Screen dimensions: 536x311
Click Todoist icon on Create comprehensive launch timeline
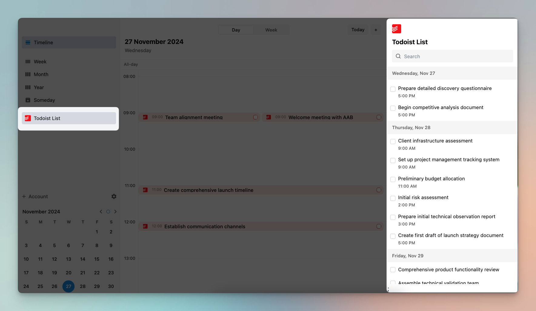(145, 190)
